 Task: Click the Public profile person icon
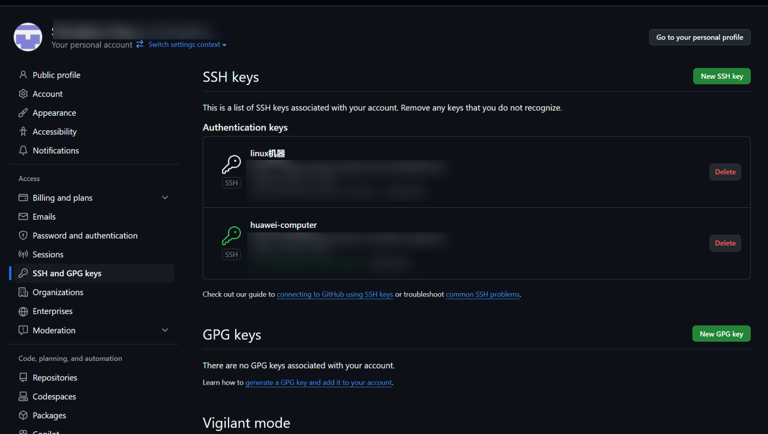click(x=23, y=75)
